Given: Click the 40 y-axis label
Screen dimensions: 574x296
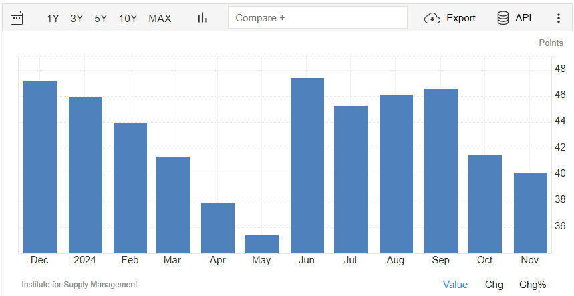Looking at the screenshot, I should (560, 173).
